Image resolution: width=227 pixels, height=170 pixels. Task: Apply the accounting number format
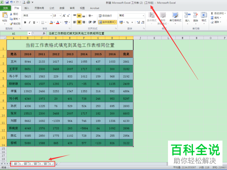(121, 23)
